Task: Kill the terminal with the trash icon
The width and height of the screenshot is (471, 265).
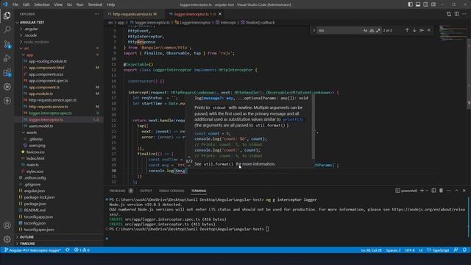Action: pyautogui.click(x=442, y=191)
